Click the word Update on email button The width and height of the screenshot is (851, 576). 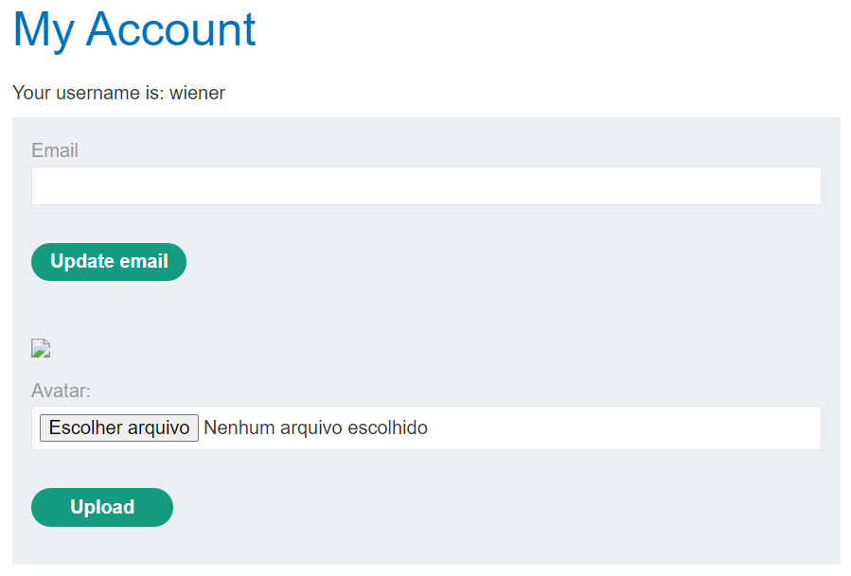pos(82,262)
